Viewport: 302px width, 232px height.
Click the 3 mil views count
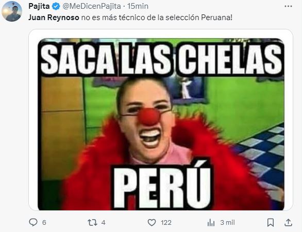tap(227, 223)
